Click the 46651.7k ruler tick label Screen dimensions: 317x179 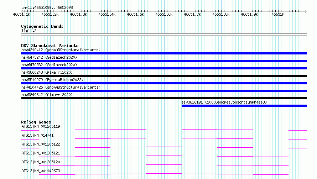coord(192,14)
